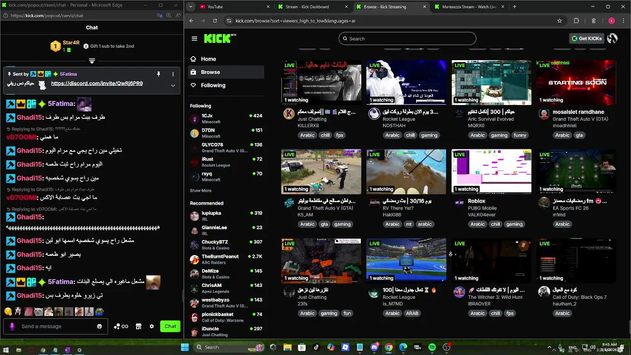Image resolution: width=631 pixels, height=355 pixels.
Task: Close the Browse - Kick Streaming tab
Action: [x=425, y=7]
